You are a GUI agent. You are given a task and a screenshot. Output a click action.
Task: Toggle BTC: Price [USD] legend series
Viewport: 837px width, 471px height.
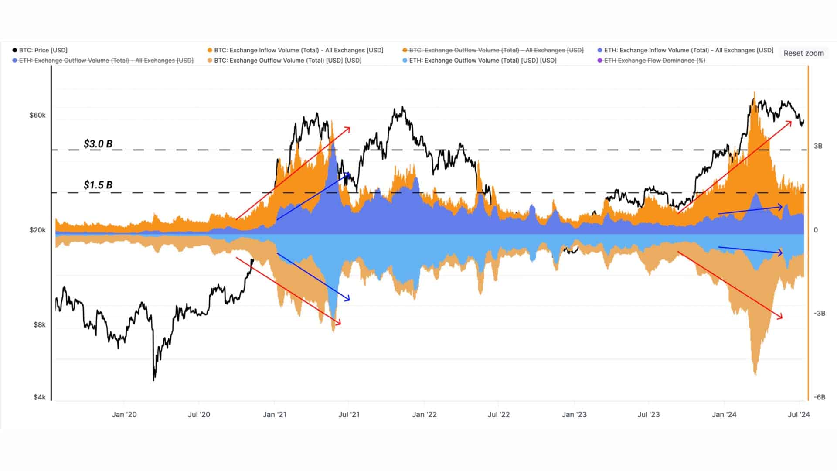tap(40, 50)
